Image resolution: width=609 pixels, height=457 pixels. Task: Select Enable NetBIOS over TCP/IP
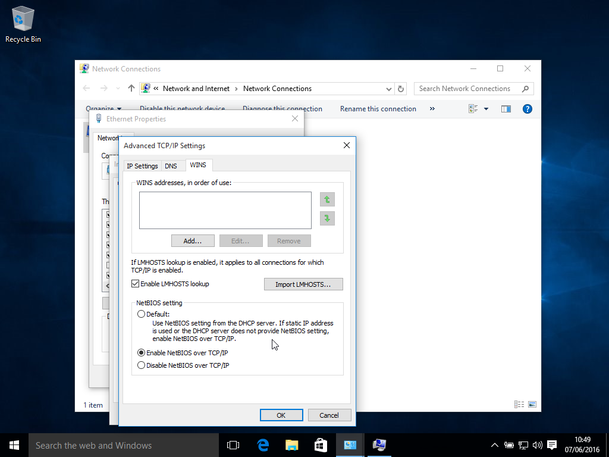click(x=142, y=353)
